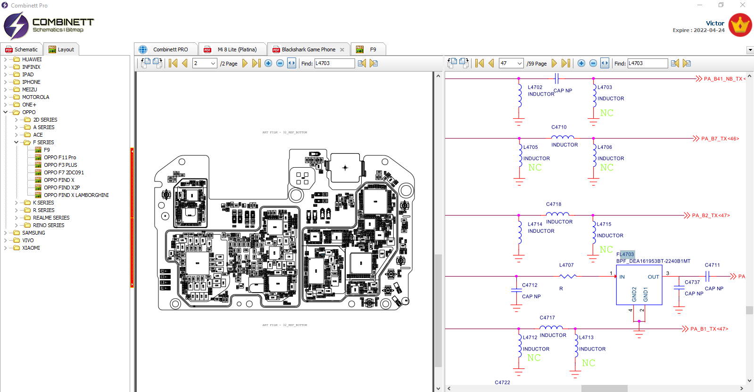Find next L4703 match in schematic viewer

click(687, 63)
